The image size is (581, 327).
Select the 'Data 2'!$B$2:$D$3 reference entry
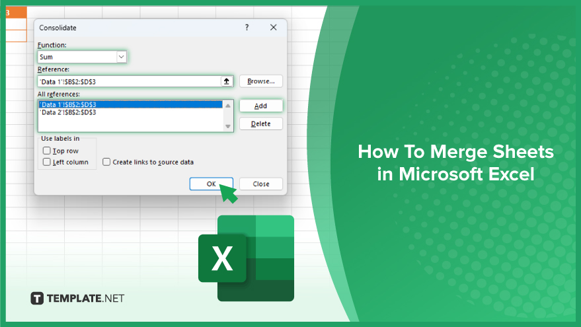tap(130, 112)
